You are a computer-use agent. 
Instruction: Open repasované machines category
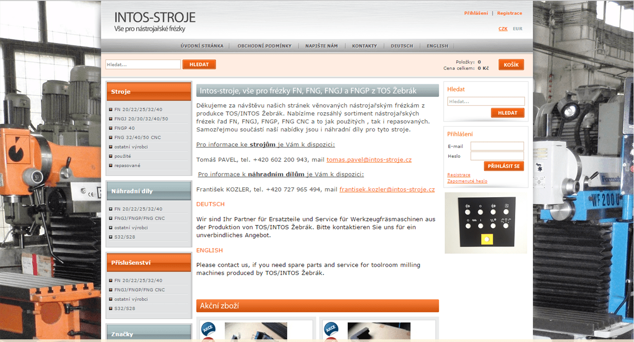point(127,166)
